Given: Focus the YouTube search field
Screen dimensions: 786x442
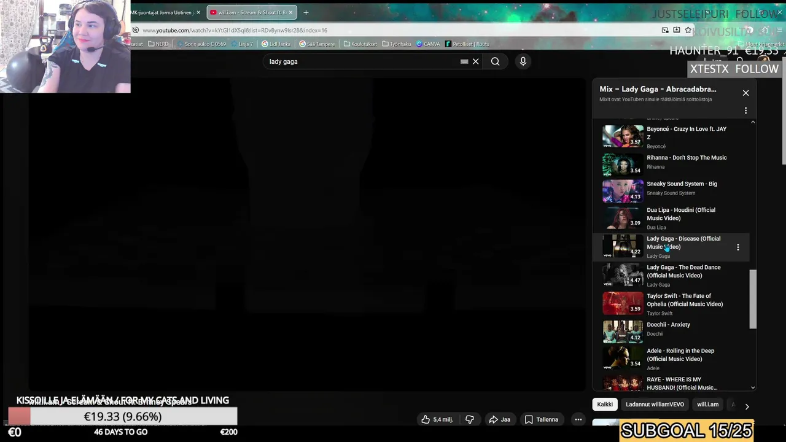Looking at the screenshot, I should point(362,61).
